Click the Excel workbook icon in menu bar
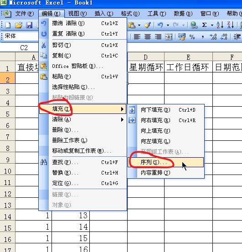The image size is (242, 252). [7, 14]
